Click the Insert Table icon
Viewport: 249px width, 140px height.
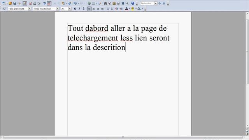point(93,3)
